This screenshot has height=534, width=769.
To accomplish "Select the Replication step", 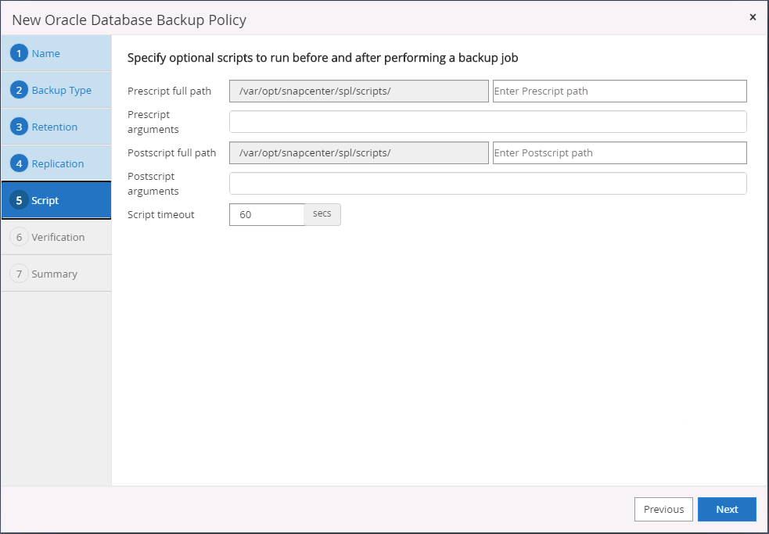I will (x=58, y=164).
